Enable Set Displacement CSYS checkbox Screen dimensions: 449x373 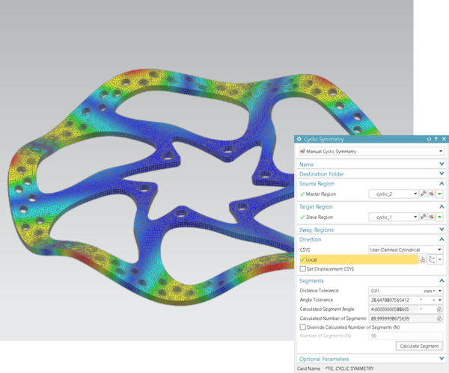point(302,268)
